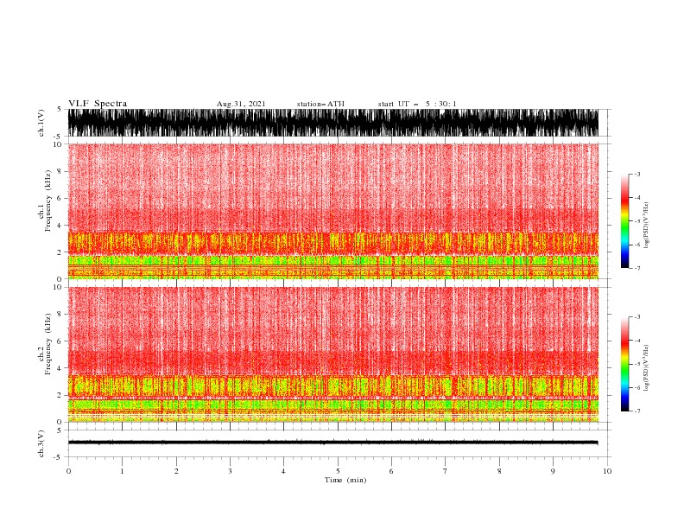684x529 pixels.
Task: Click the time axis tick label "3"
Action: (x=230, y=471)
